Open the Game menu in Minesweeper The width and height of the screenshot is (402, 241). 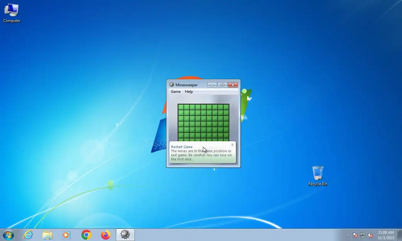[176, 92]
